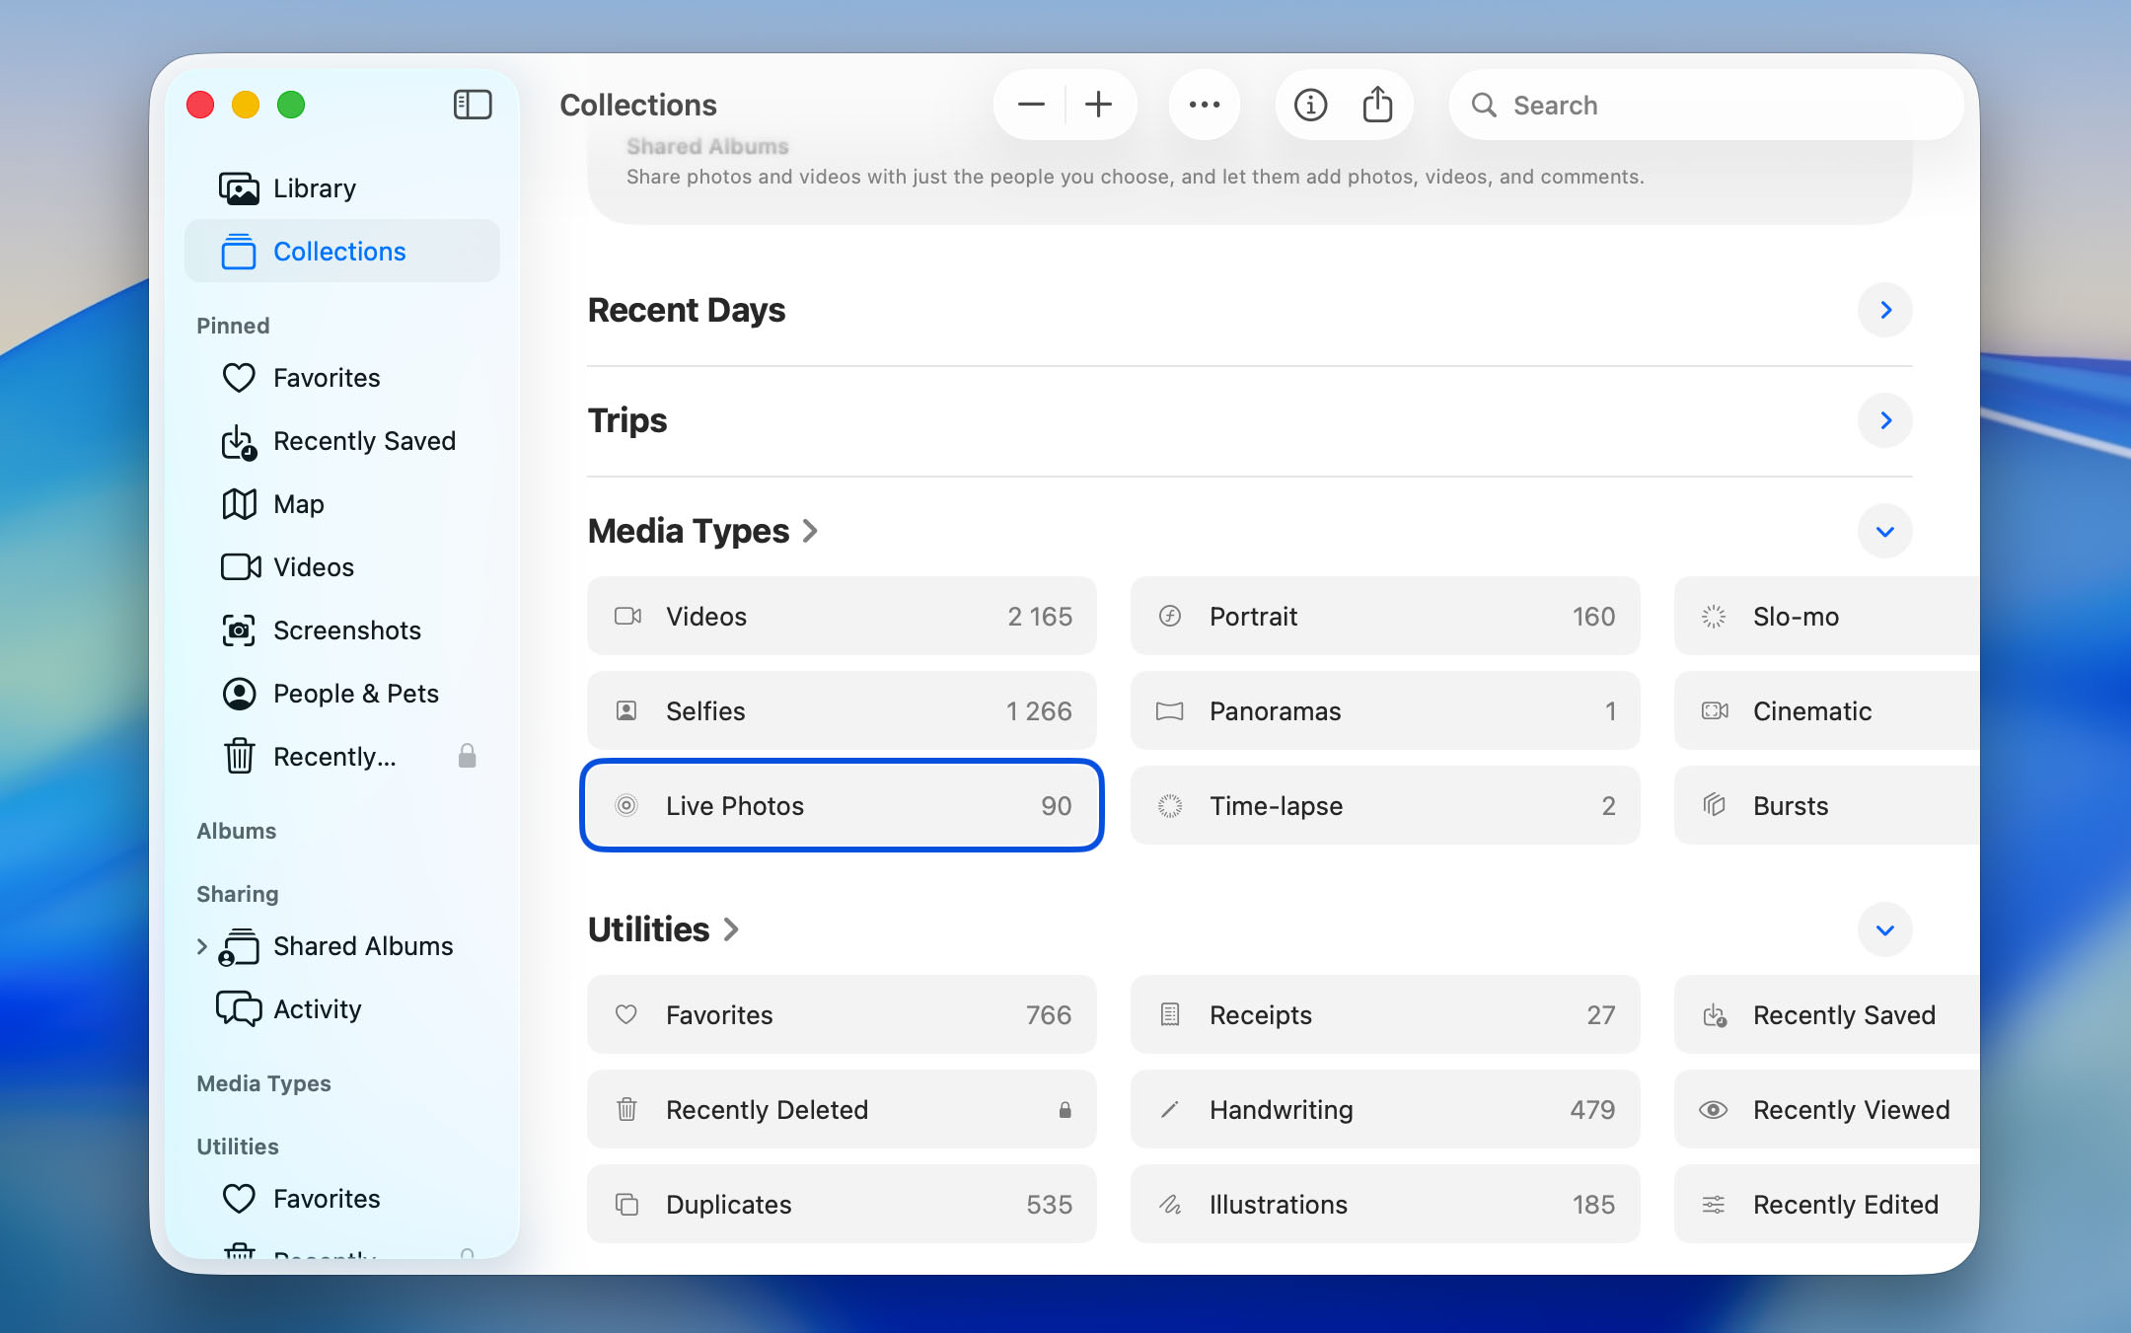Open Favorites under sidebar Utilities

pyautogui.click(x=341, y=1199)
